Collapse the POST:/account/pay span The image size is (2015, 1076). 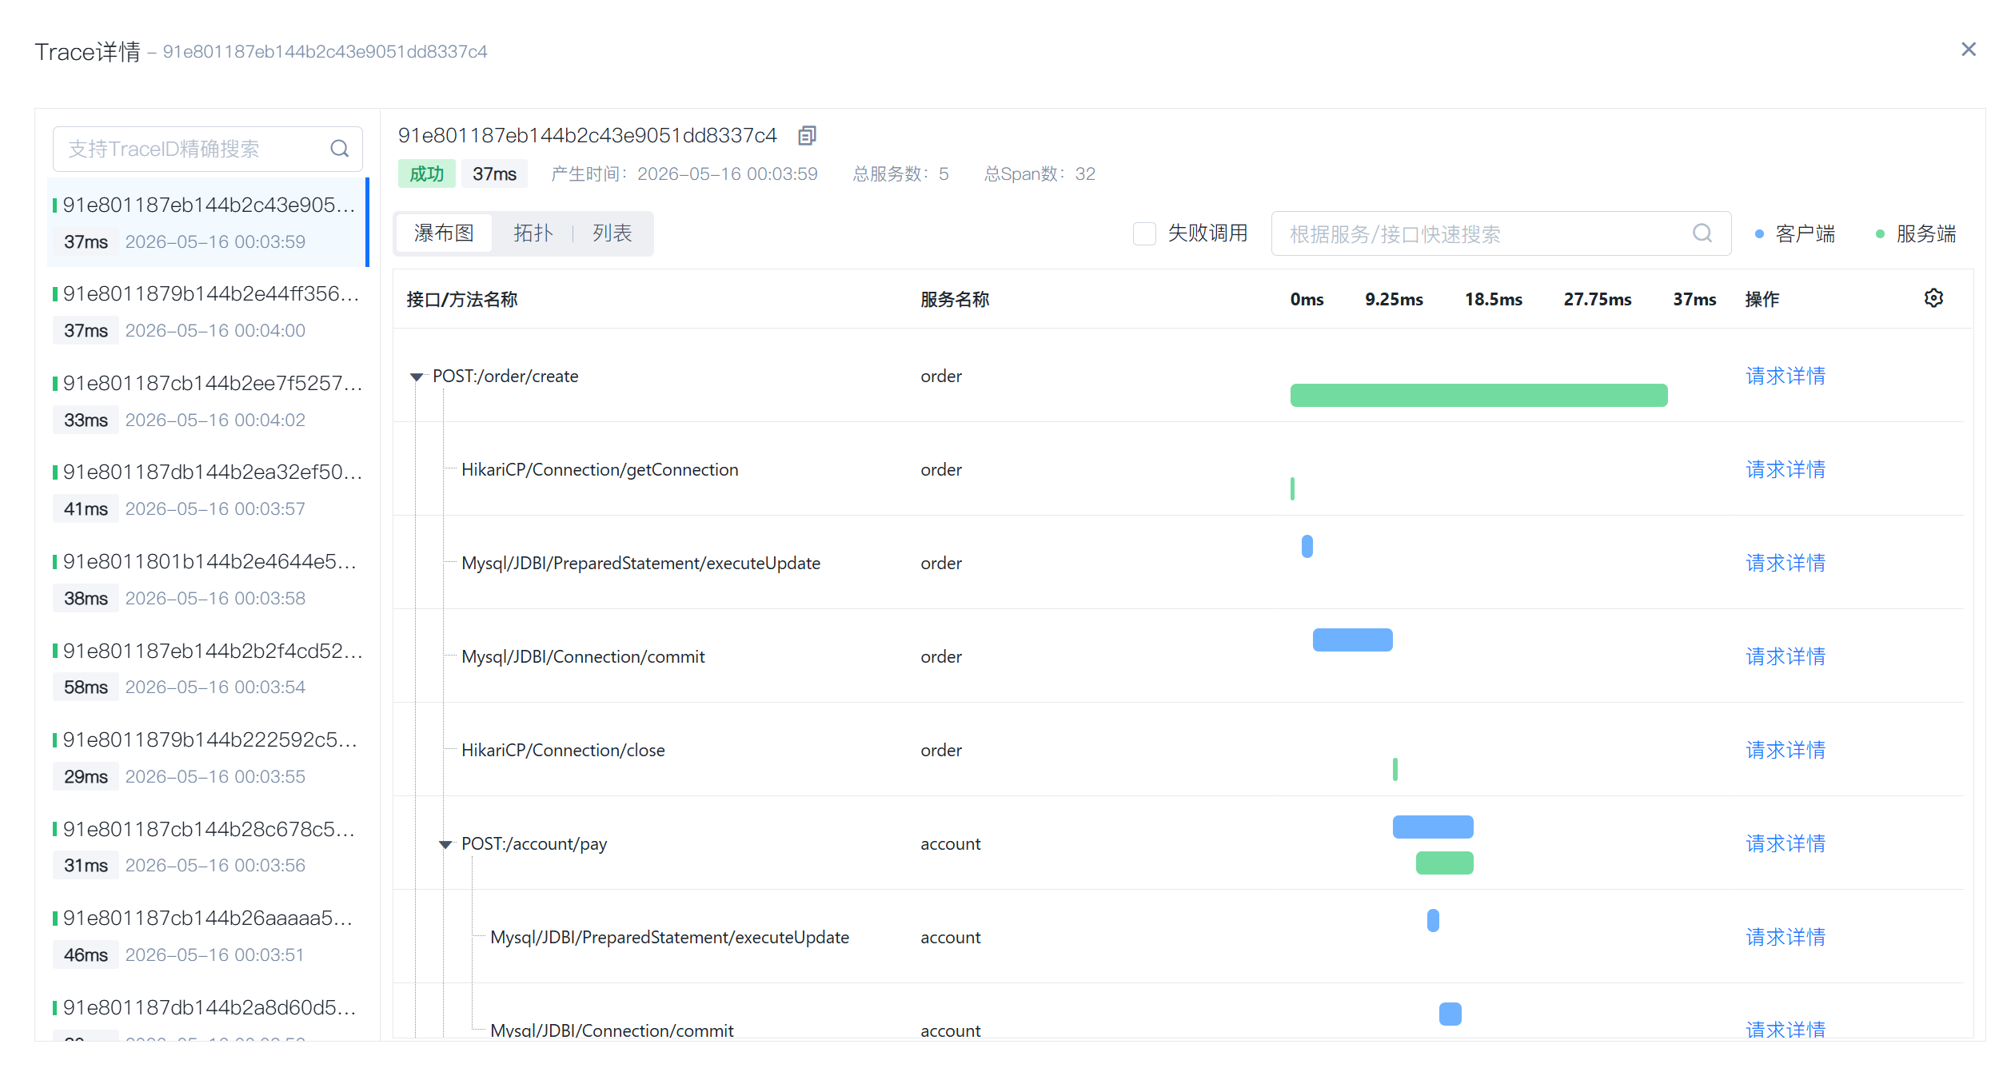[445, 844]
